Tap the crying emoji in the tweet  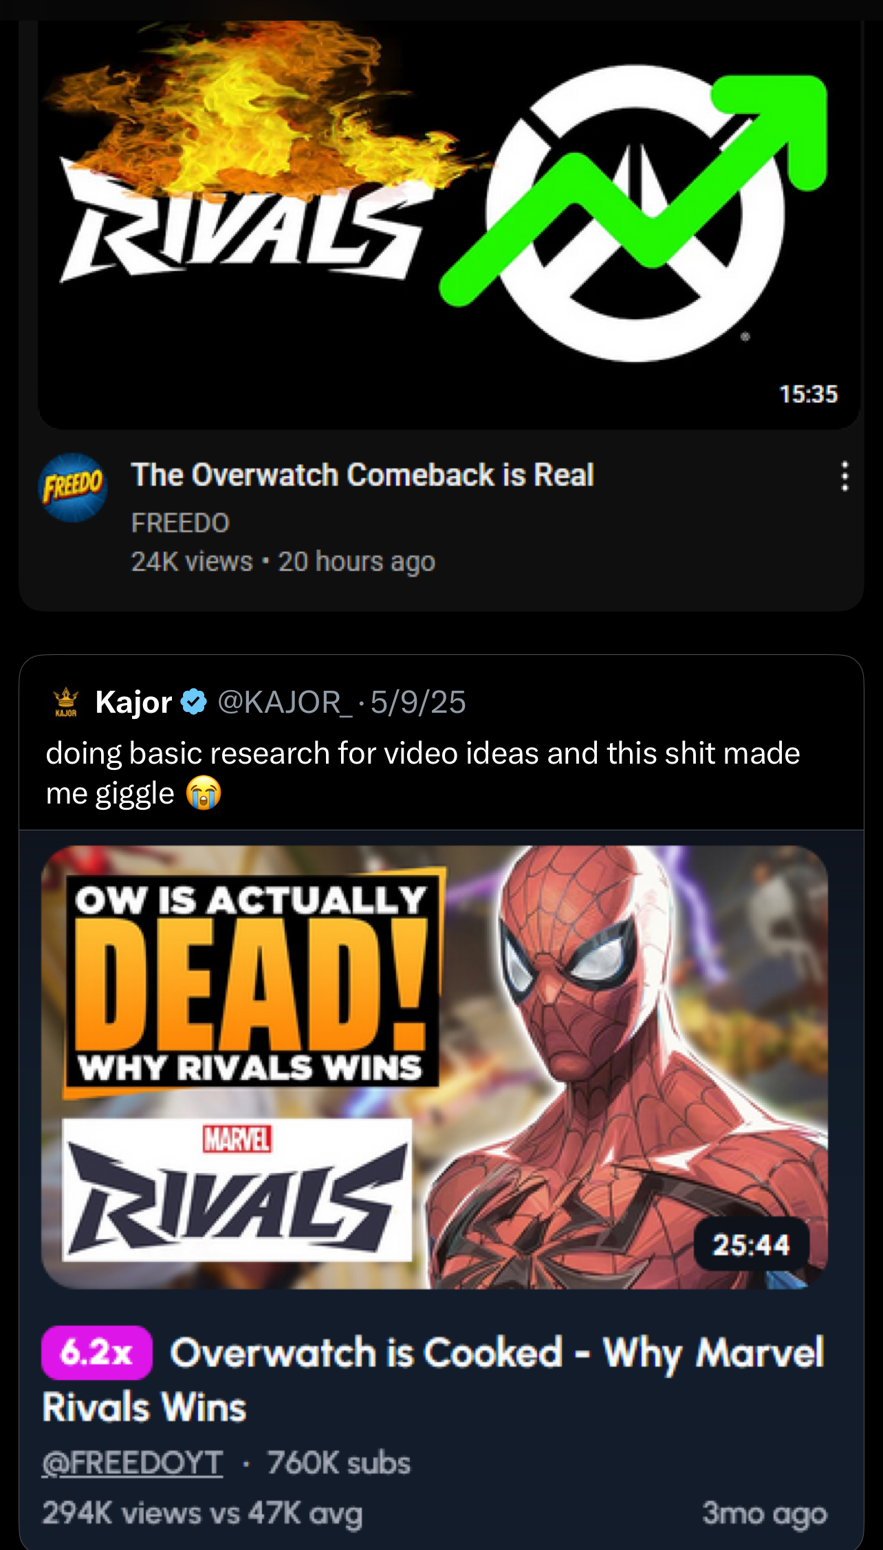coord(204,793)
